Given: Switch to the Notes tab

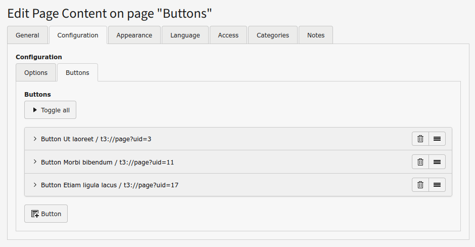Looking at the screenshot, I should (x=316, y=35).
